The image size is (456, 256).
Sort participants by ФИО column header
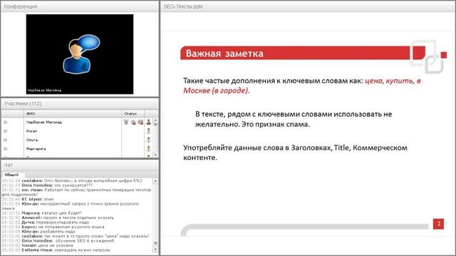coord(73,114)
